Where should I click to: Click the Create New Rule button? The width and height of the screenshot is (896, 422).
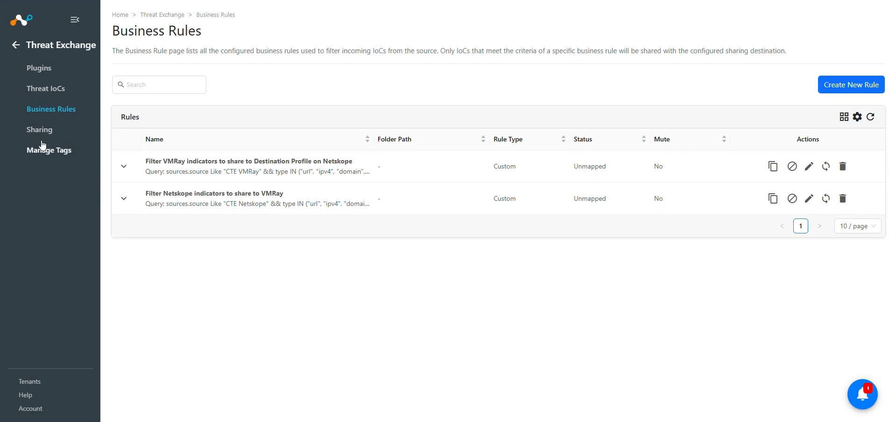click(851, 84)
